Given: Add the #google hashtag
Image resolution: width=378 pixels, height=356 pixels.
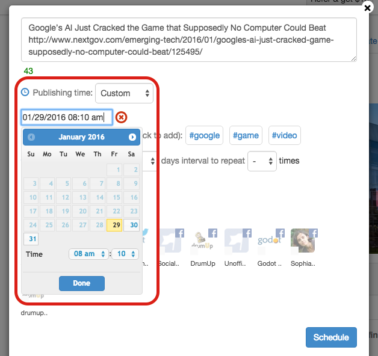Looking at the screenshot, I should pyautogui.click(x=204, y=135).
